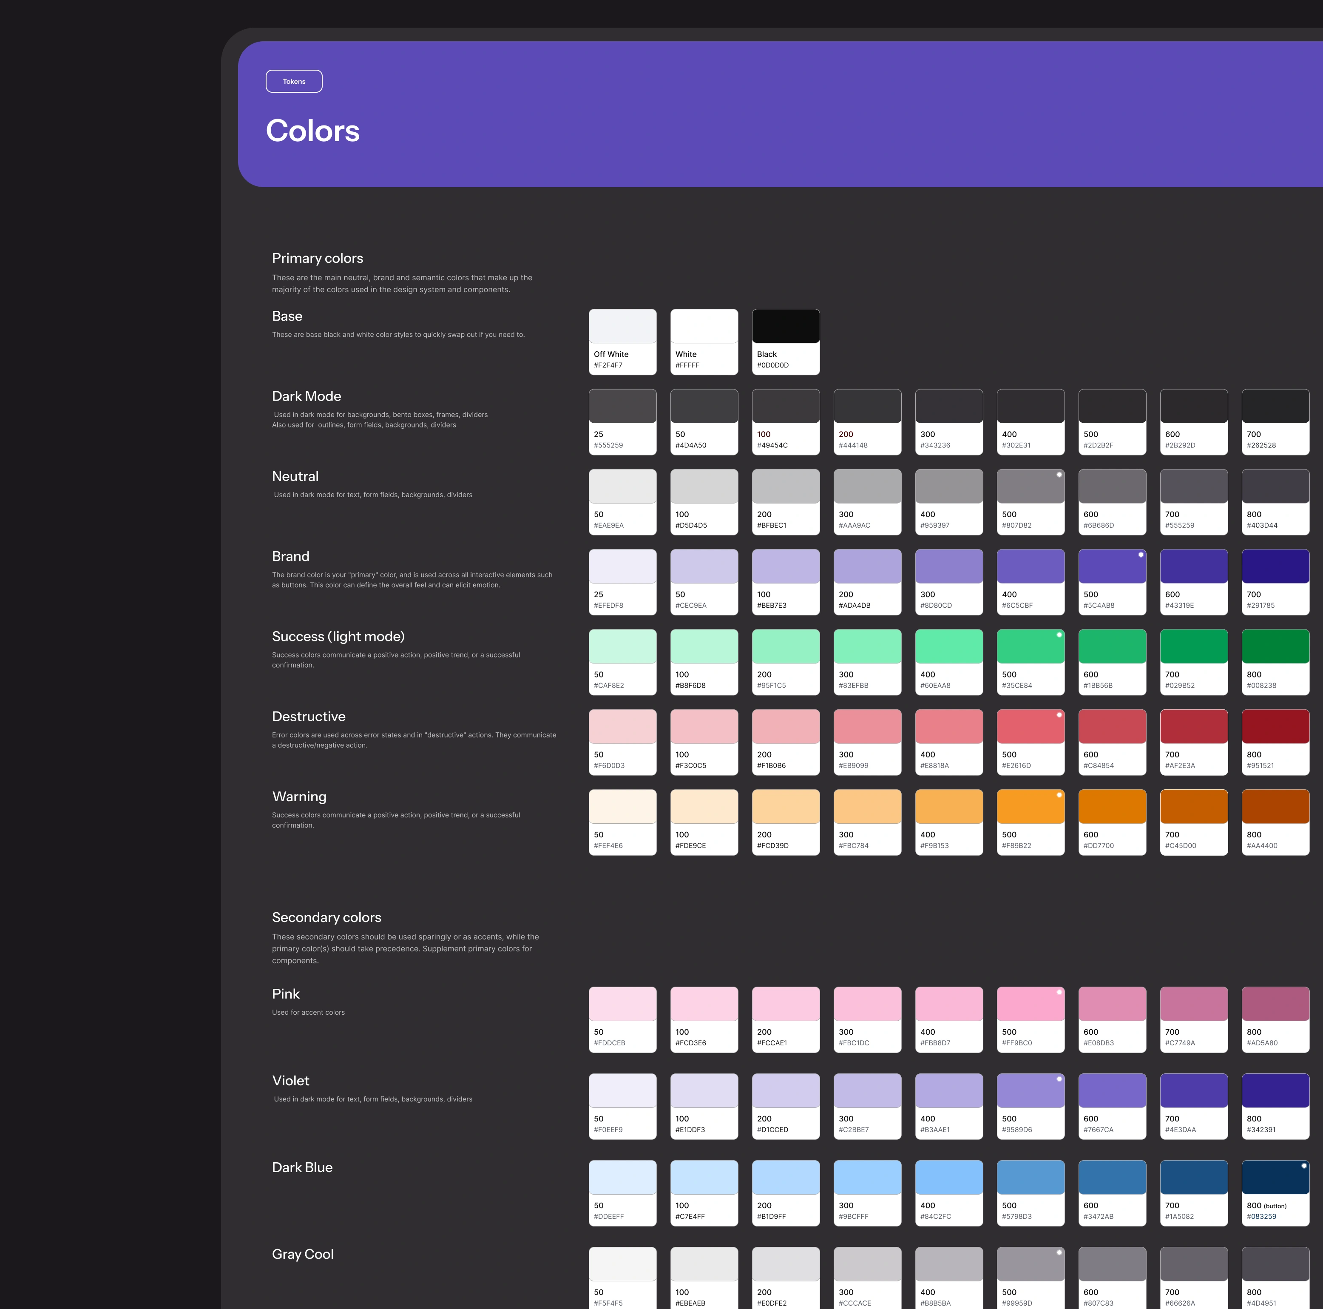Click Dark Blue 300 #9BCFFF swatch

(867, 1192)
